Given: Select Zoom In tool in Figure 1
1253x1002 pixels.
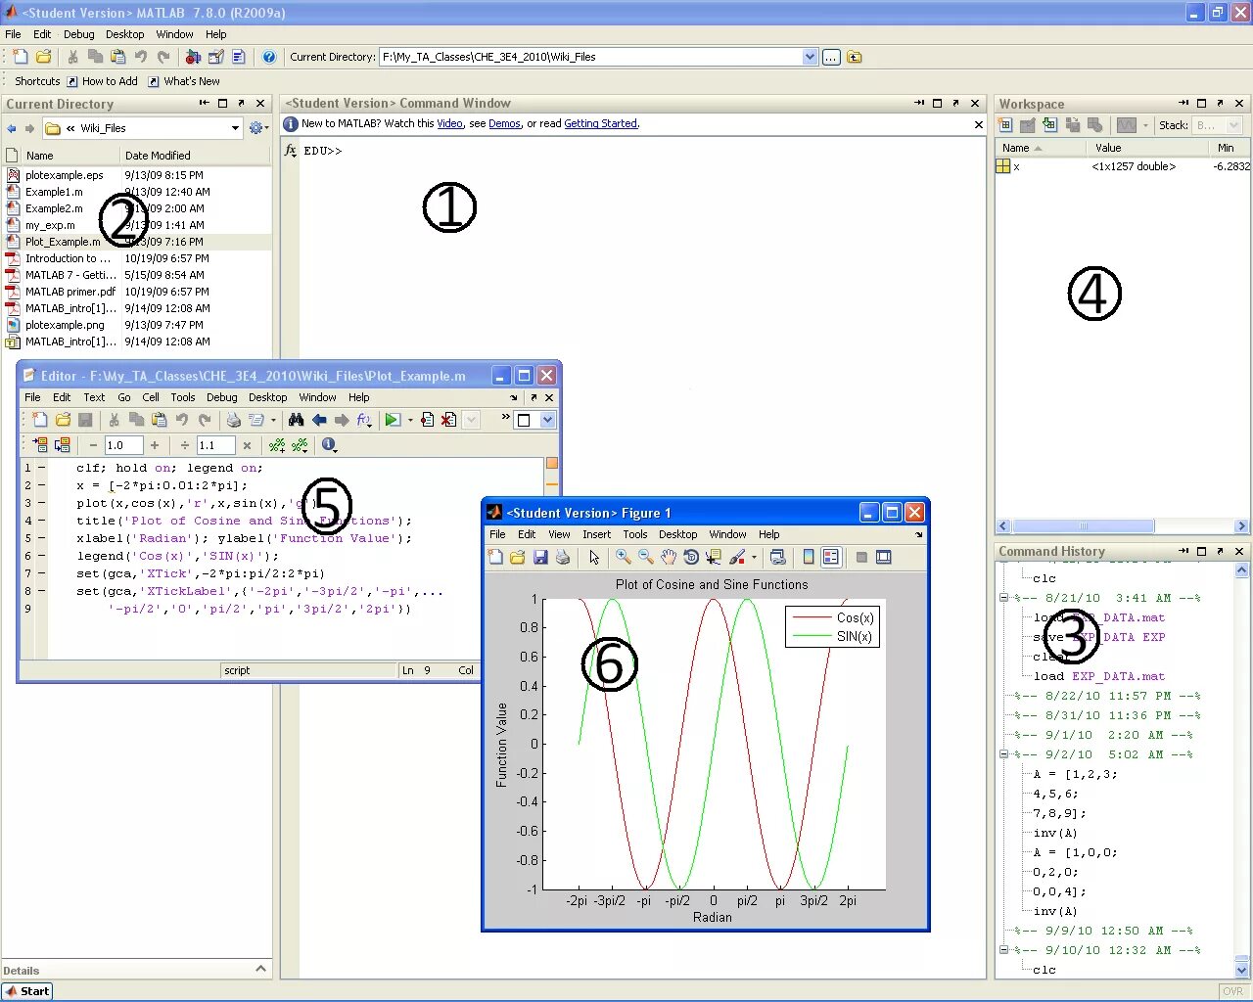Looking at the screenshot, I should pyautogui.click(x=623, y=558).
